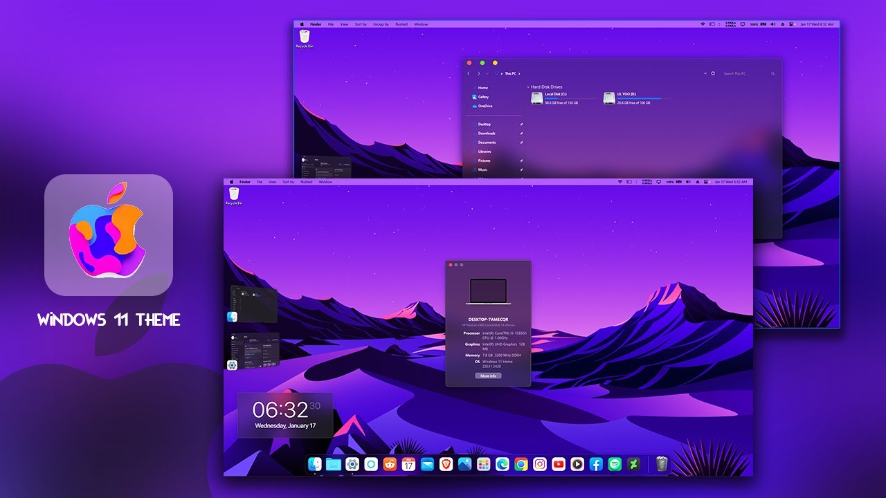This screenshot has width=886, height=498.
Task: Open View menu on the front desktop
Action: (x=272, y=182)
